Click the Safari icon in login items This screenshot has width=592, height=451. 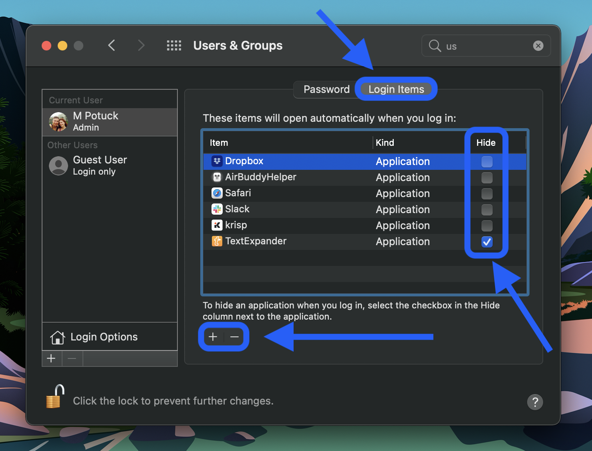217,193
